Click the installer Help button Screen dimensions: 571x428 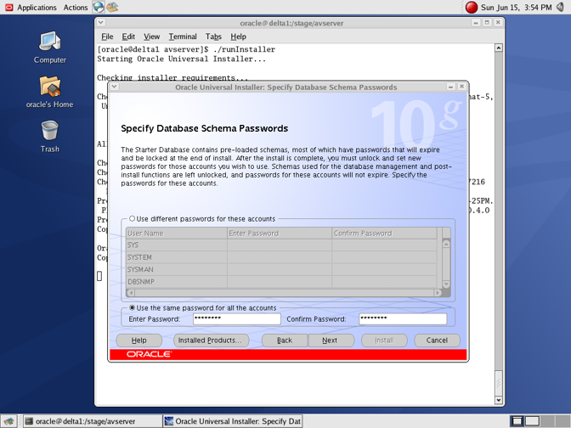pos(139,341)
